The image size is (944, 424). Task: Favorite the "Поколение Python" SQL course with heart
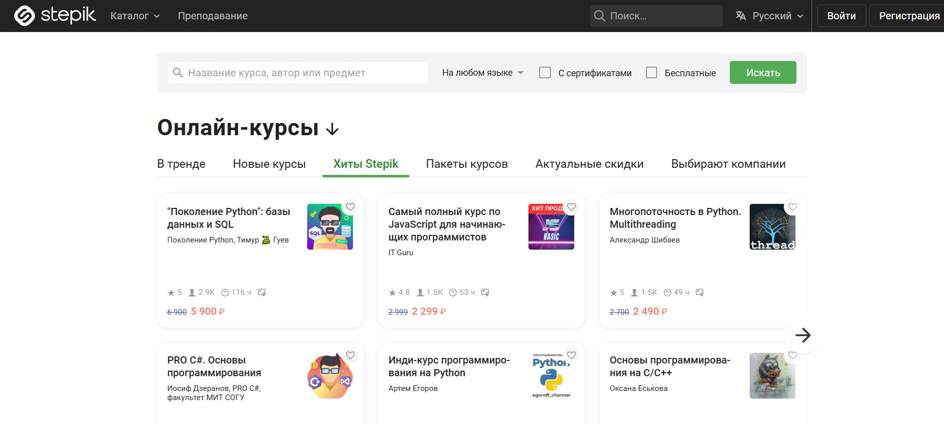pos(350,207)
